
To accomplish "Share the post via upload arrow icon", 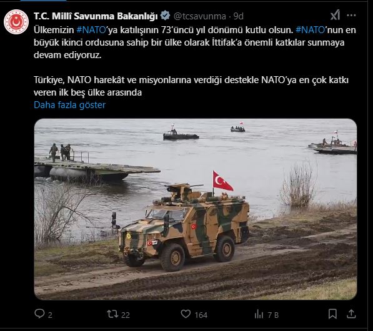I will (x=351, y=314).
